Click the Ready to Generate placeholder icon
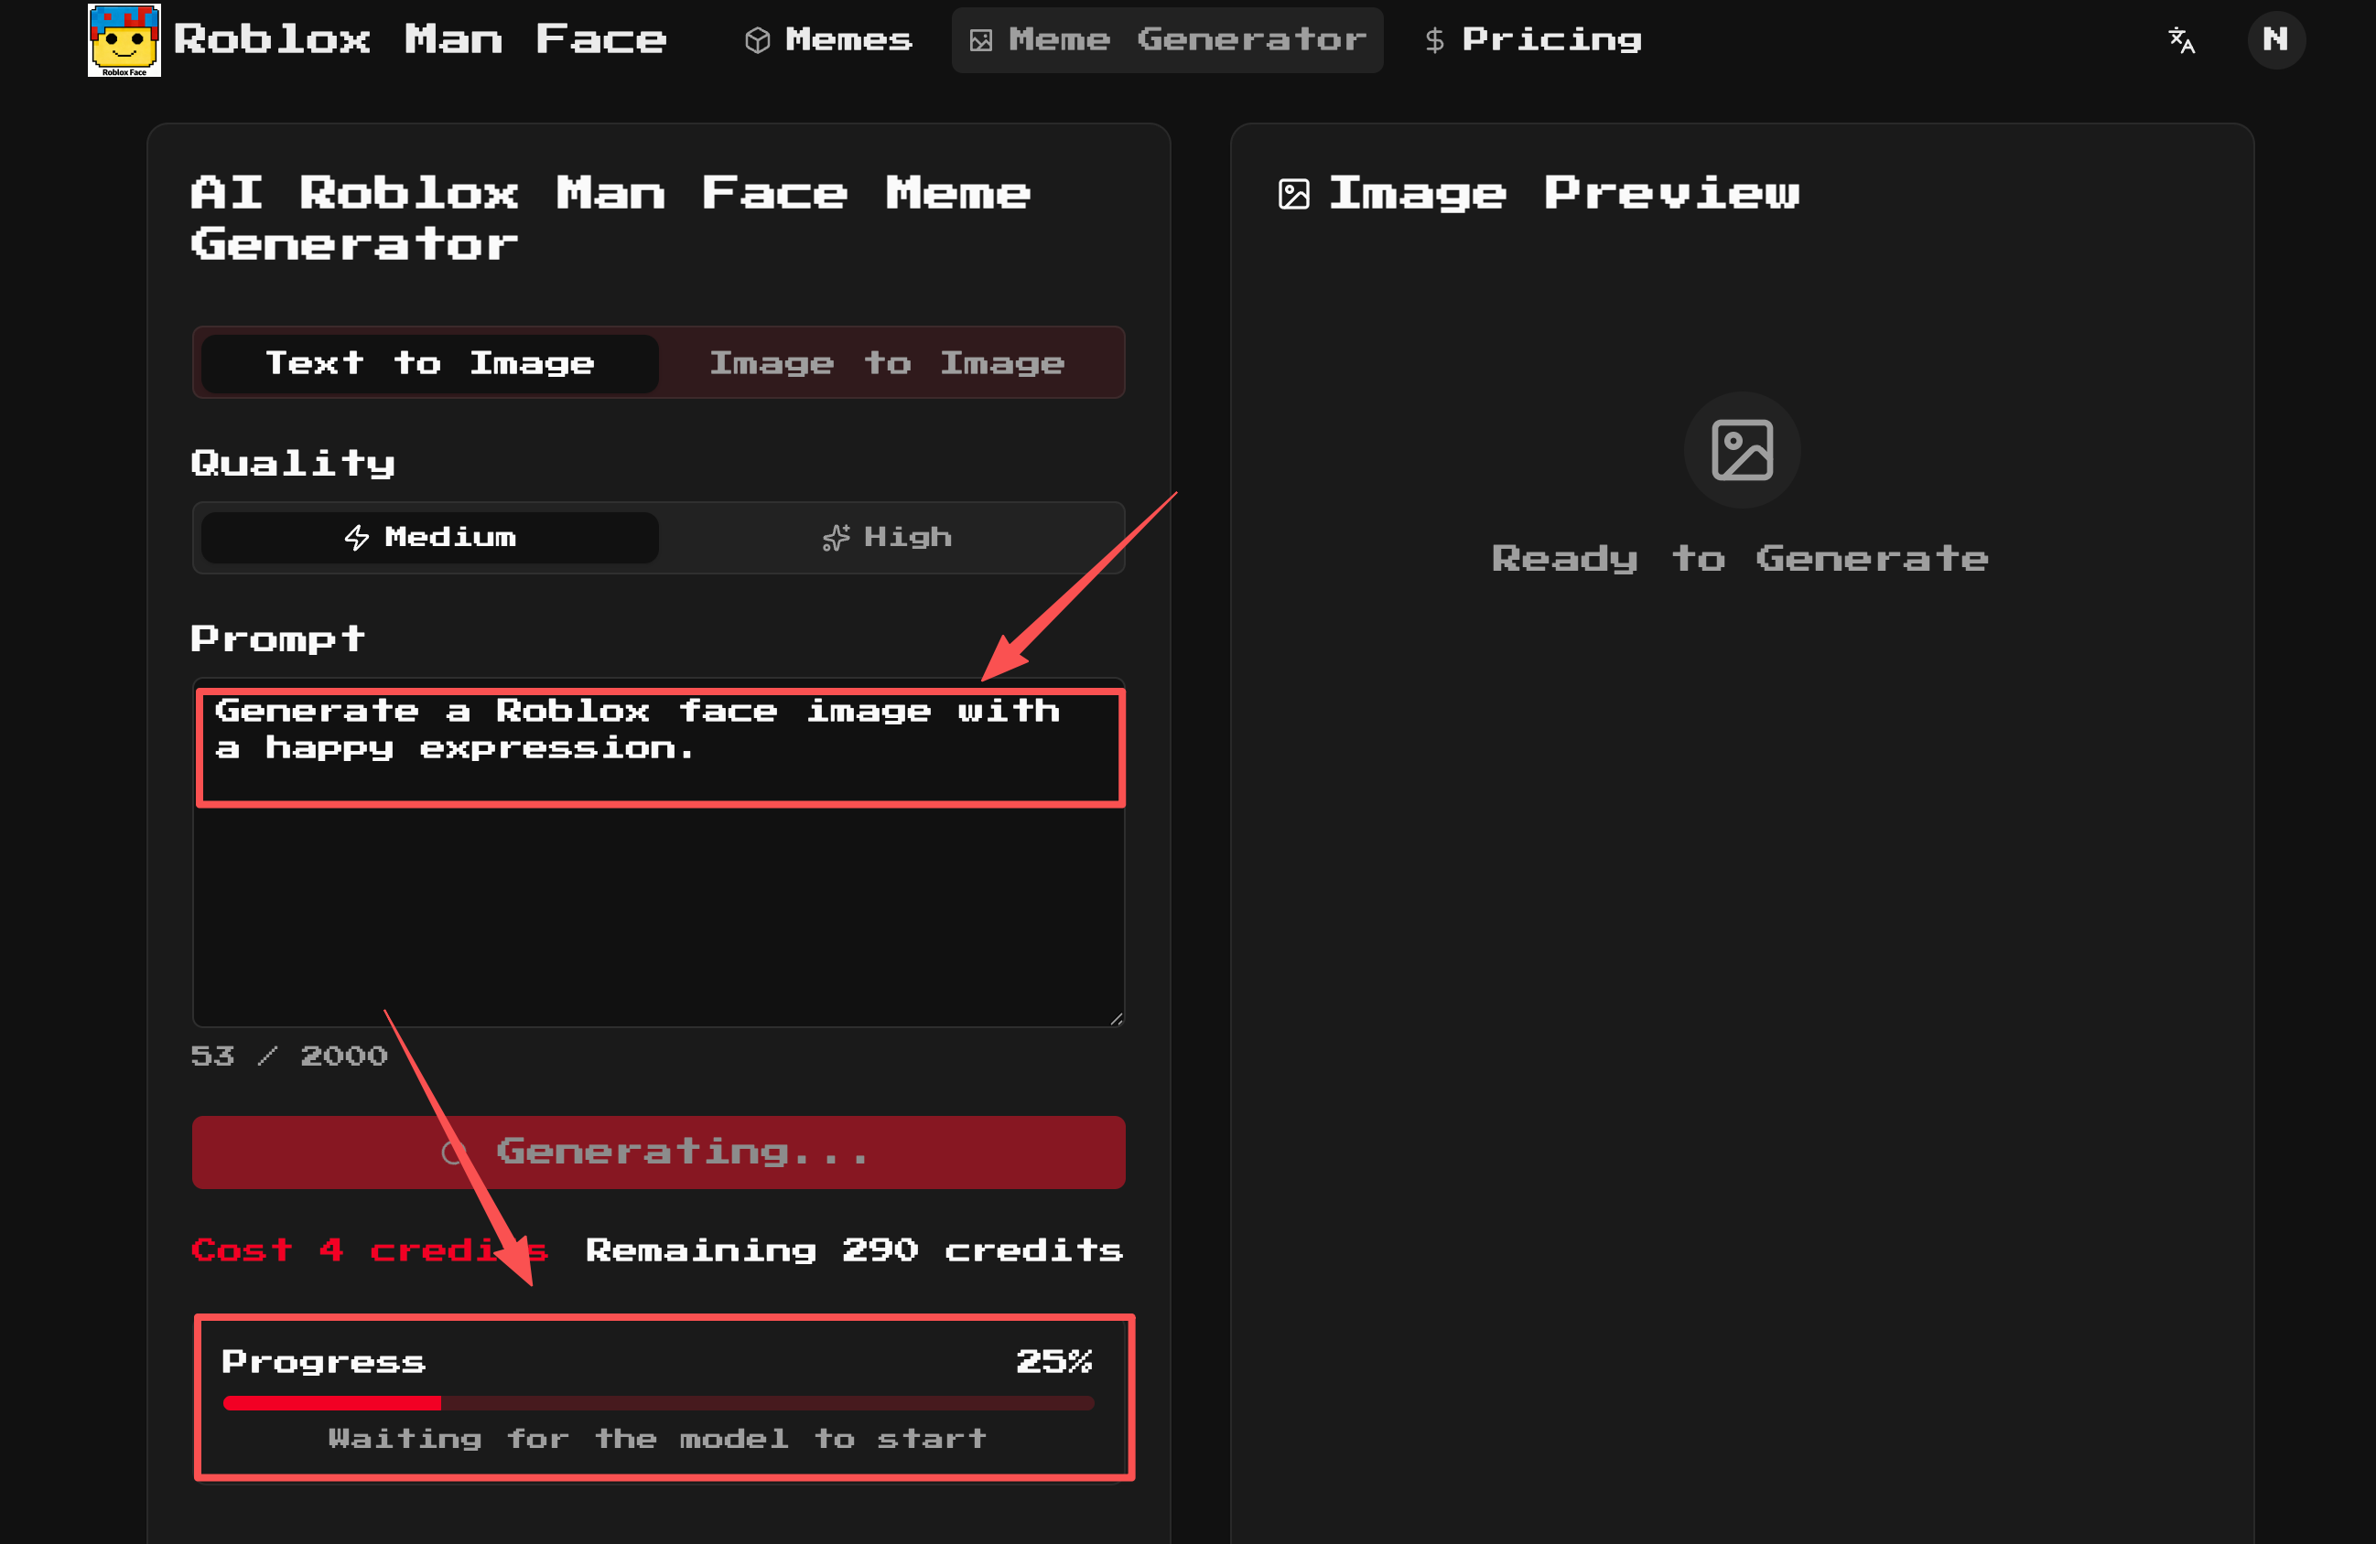Image resolution: width=2376 pixels, height=1544 pixels. (1741, 450)
